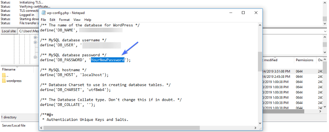Select the '..' parent folder icon
The height and width of the screenshot is (132, 329).
click(x=4, y=75)
